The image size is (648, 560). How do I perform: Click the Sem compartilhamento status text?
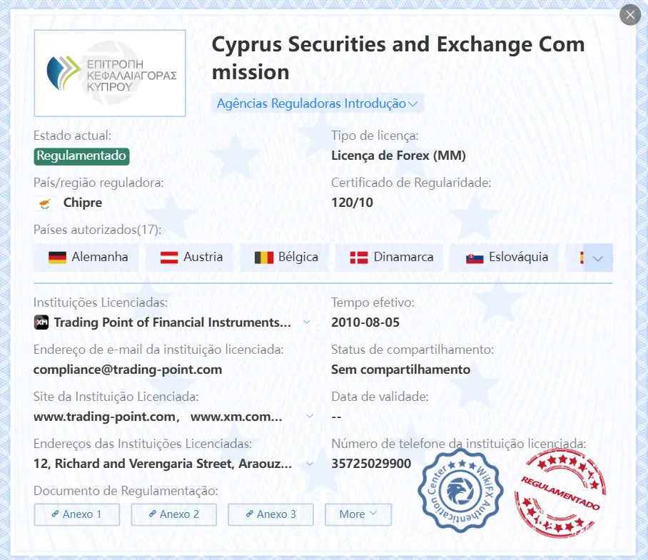point(401,370)
